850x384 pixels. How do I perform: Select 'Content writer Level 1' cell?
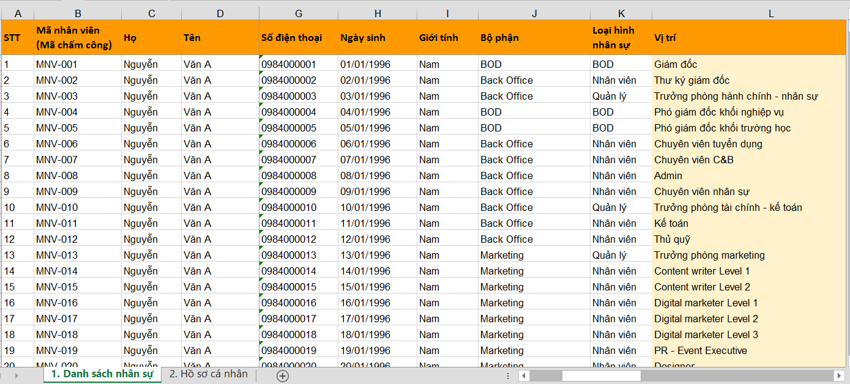(749, 271)
